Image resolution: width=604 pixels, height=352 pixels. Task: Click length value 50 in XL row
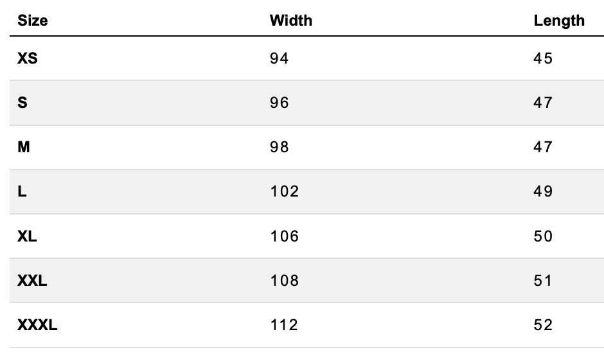[543, 236]
